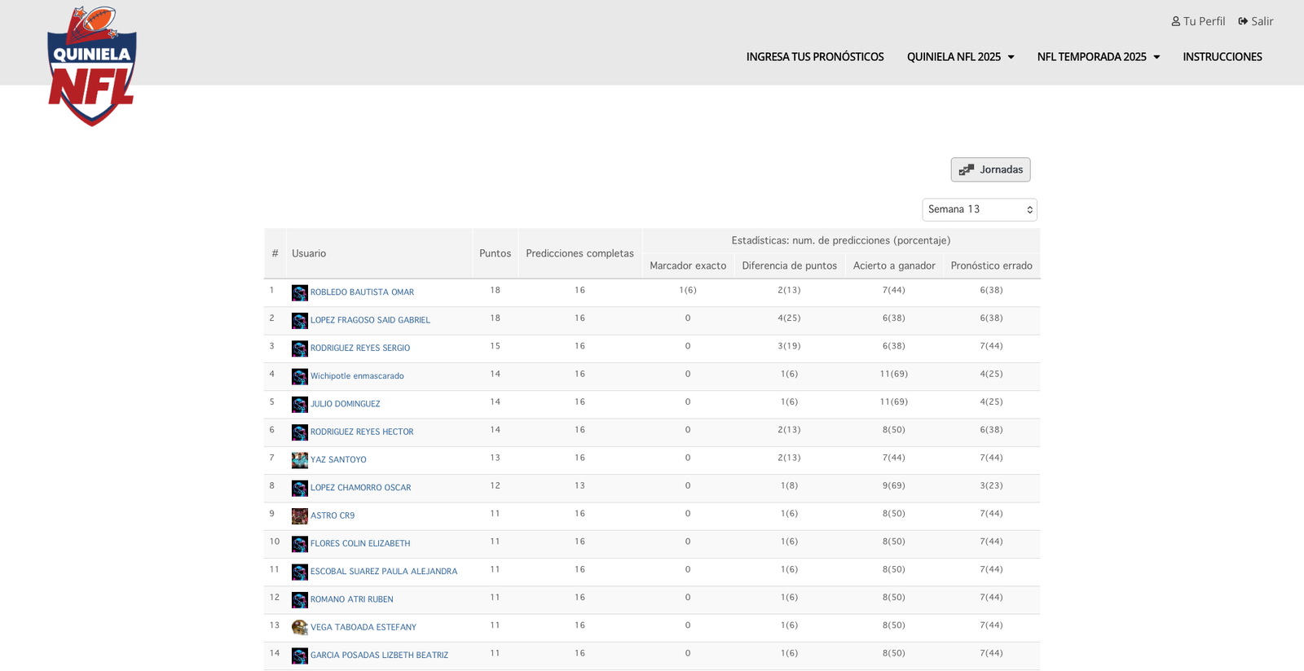Click the Quiniela NFL logo
This screenshot has width=1304, height=671.
pyautogui.click(x=92, y=67)
